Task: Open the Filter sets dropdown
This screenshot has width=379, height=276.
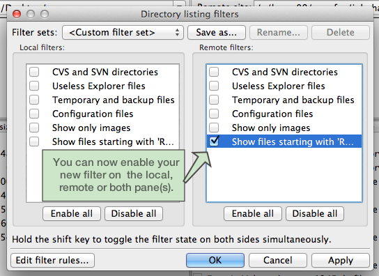Action: pyautogui.click(x=123, y=33)
